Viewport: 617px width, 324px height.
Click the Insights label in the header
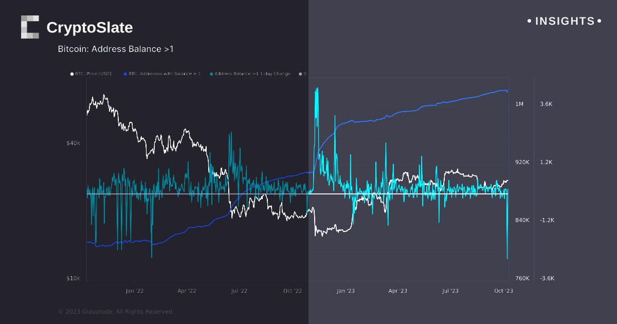pos(565,21)
